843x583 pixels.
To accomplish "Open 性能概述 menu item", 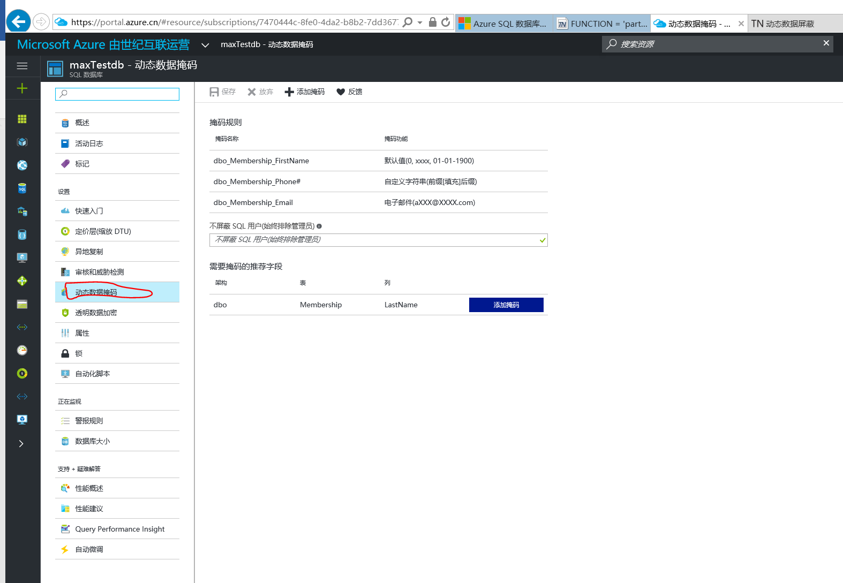I will pos(117,488).
